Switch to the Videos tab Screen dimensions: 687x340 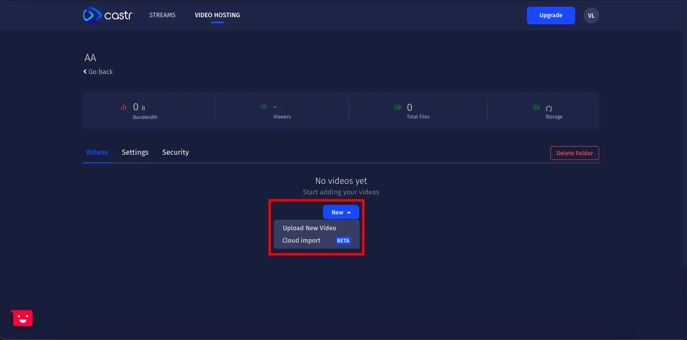click(x=97, y=152)
